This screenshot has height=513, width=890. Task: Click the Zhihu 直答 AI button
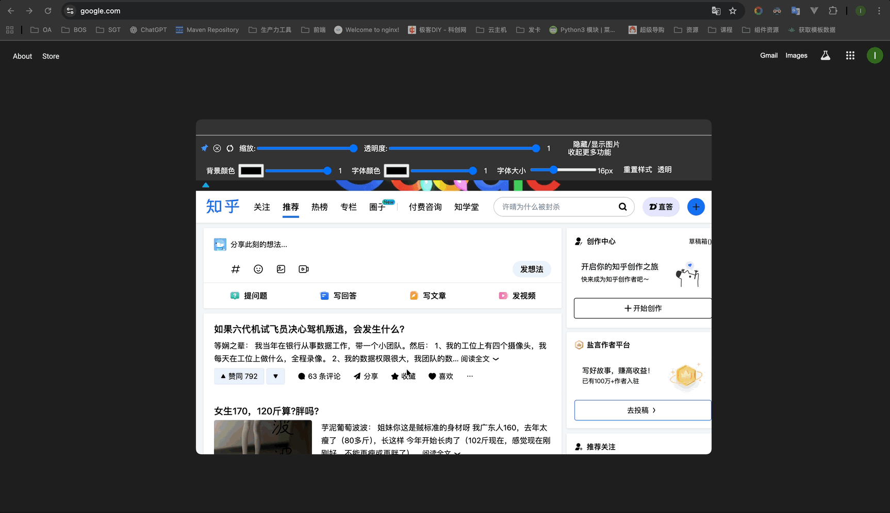tap(661, 207)
